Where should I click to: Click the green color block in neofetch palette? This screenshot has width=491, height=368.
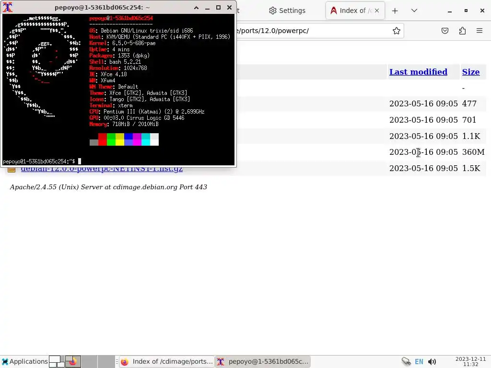click(x=111, y=139)
